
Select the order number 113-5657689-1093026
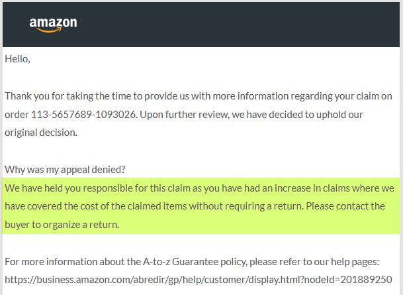click(x=83, y=115)
